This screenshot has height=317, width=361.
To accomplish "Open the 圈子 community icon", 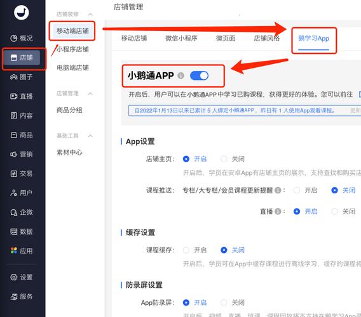I will [13, 77].
